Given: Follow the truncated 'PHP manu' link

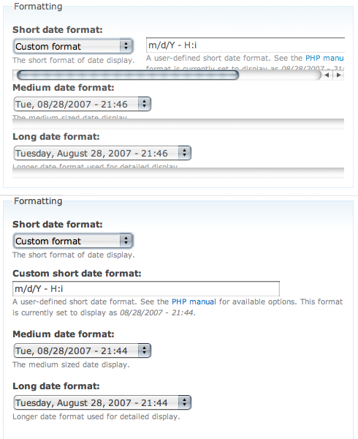Looking at the screenshot, I should point(324,59).
